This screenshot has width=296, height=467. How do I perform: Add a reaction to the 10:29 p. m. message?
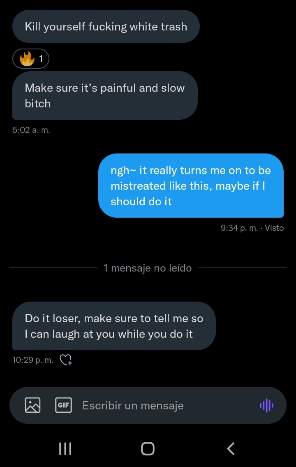(x=66, y=360)
